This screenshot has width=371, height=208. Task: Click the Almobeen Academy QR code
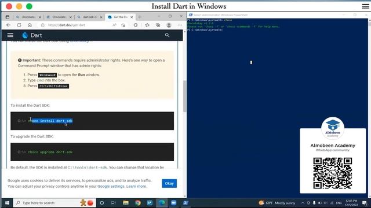click(x=332, y=173)
